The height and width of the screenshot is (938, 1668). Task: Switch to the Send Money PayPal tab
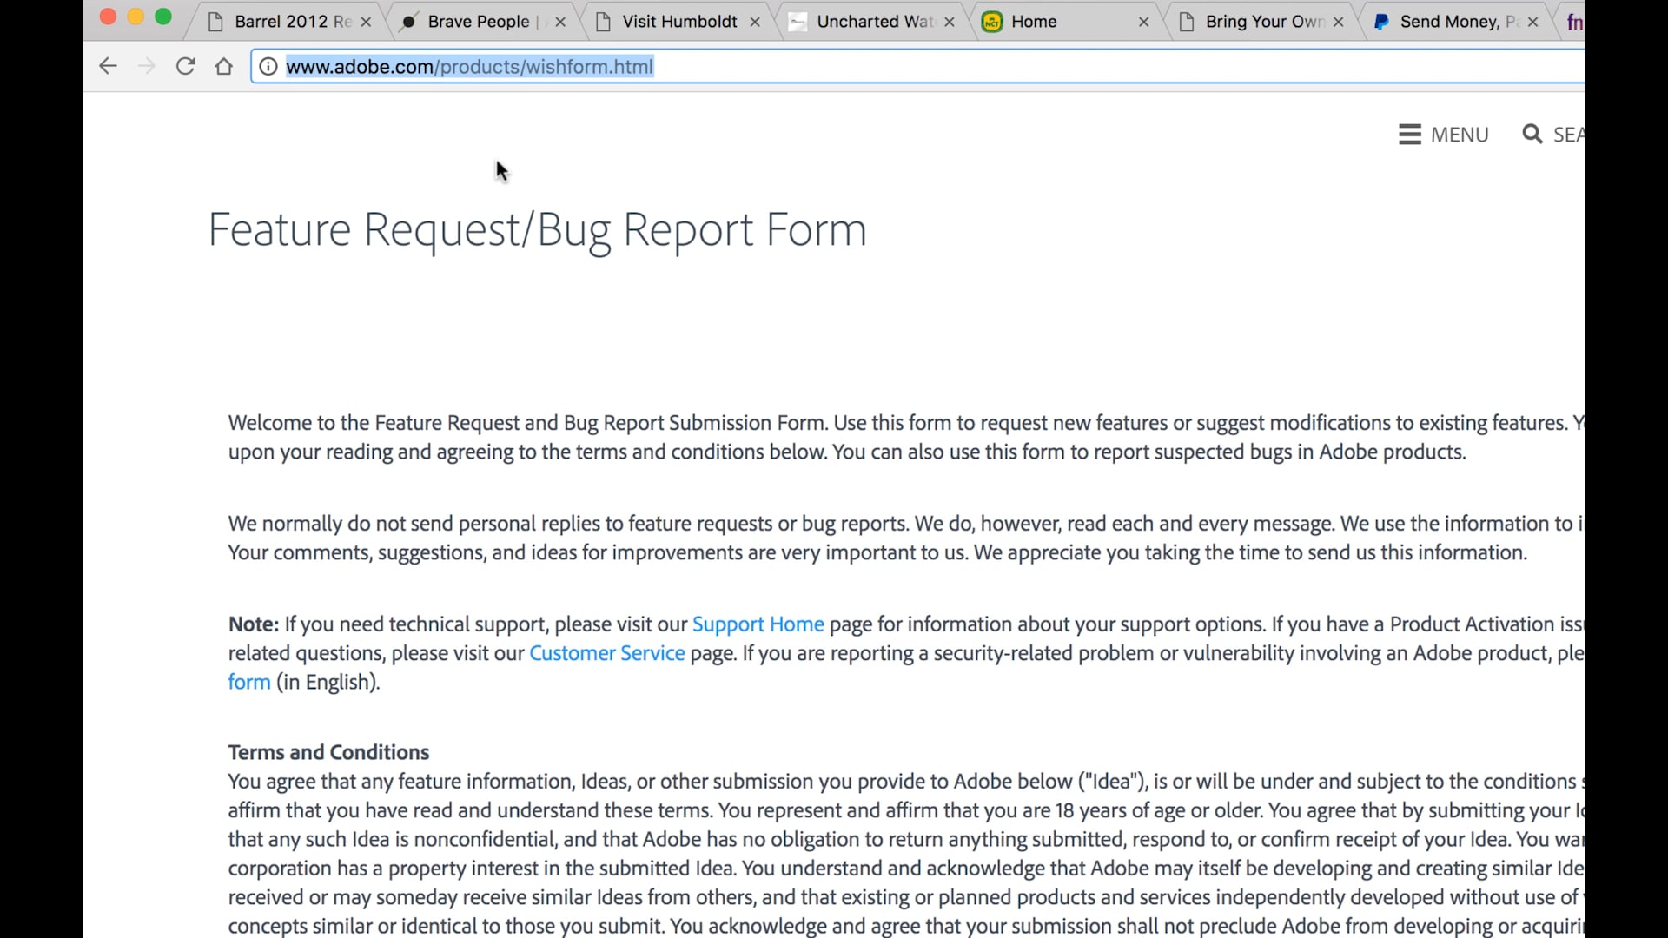pos(1456,22)
